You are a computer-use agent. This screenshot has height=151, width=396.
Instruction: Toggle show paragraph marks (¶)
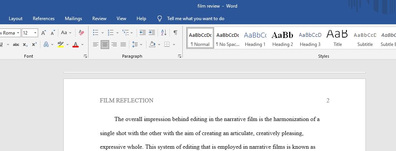[175, 32]
